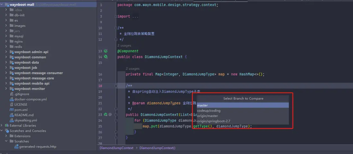Viewport: 353px width, 154px height.
Task: Fold the for loop at line 24
Action: [116, 121]
